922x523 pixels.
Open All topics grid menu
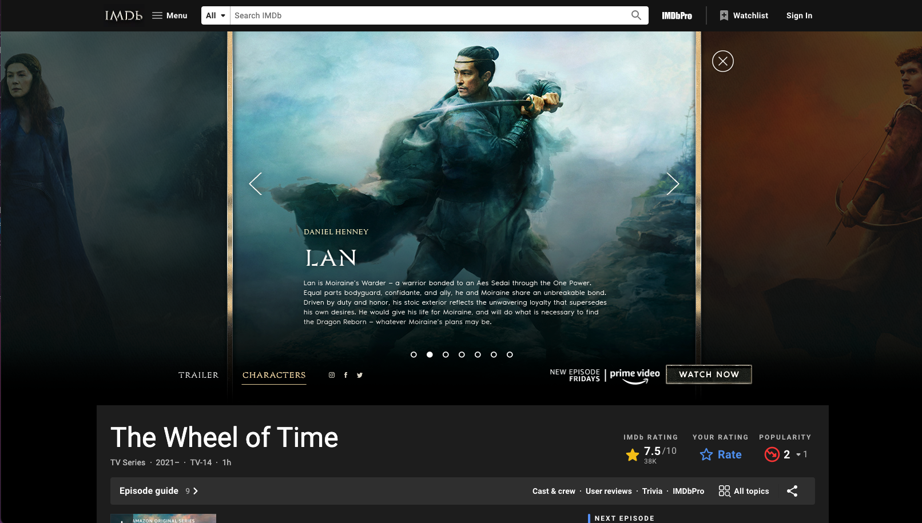[x=744, y=491]
